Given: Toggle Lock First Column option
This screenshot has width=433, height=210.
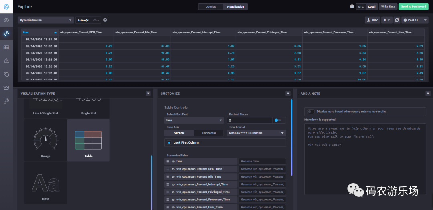Looking at the screenshot, I should [169, 142].
